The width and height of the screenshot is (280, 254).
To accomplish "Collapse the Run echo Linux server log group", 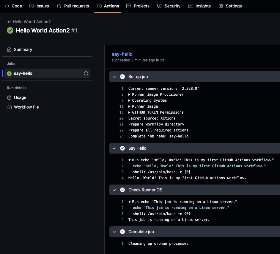I will pyautogui.click(x=130, y=202).
